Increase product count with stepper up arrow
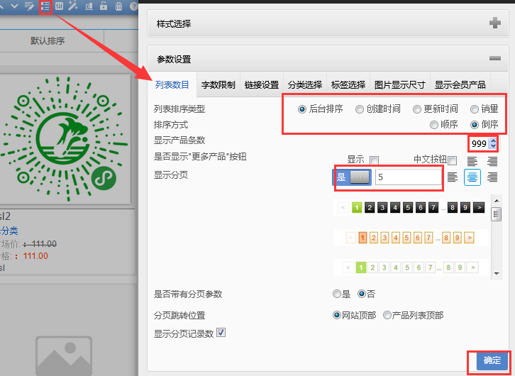The width and height of the screenshot is (515, 376). point(493,140)
